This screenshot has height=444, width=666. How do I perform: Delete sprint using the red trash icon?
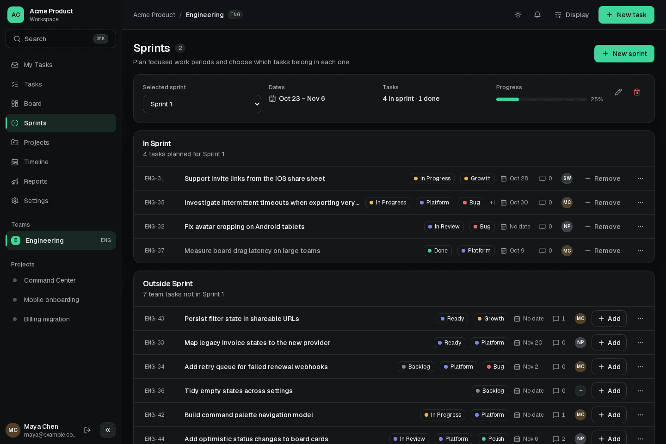pos(637,92)
